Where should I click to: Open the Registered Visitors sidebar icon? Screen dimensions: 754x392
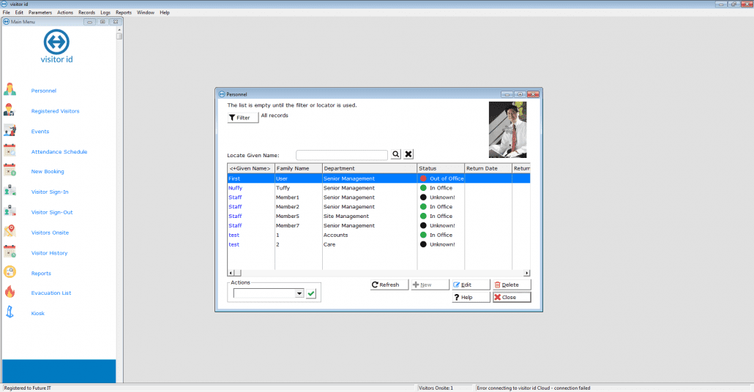[x=10, y=111]
